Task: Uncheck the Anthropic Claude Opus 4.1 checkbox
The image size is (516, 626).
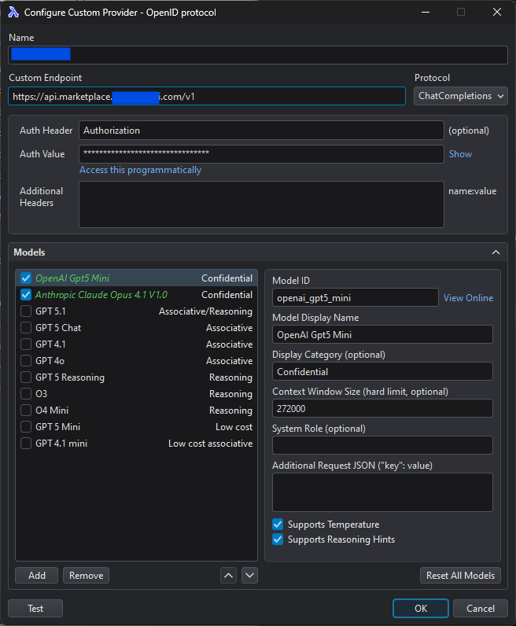Action: pyautogui.click(x=26, y=295)
